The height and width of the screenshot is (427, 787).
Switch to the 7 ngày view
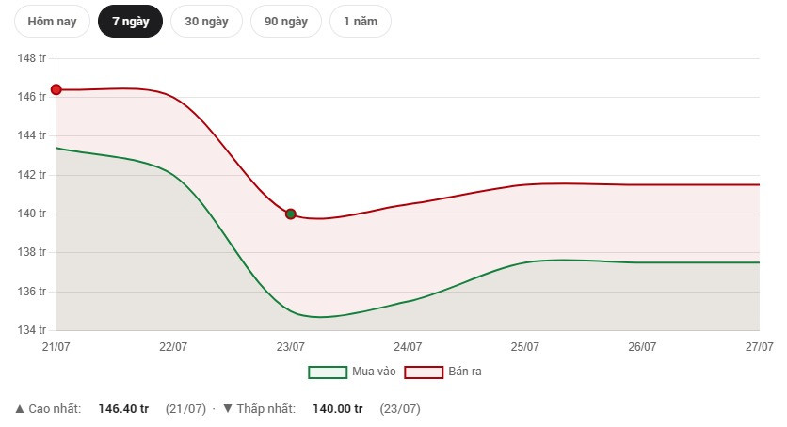(131, 22)
